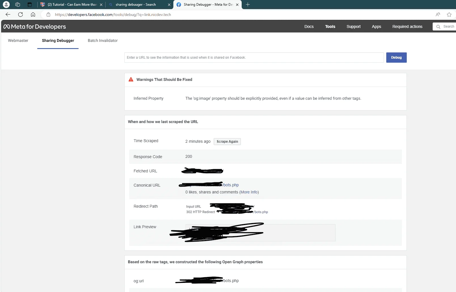Close the Tutorial tab
This screenshot has width=456, height=292.
[x=101, y=5]
